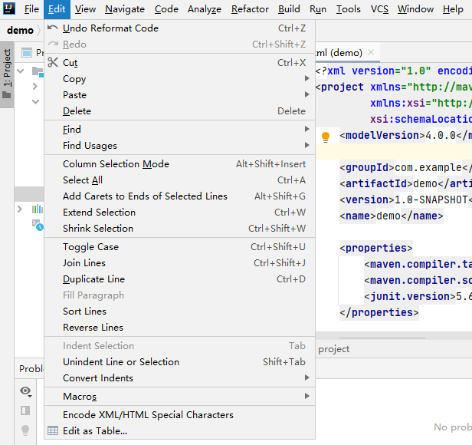Screen dimensions: 472x445
Task: Expand the Find submenu arrow
Action: [306, 129]
